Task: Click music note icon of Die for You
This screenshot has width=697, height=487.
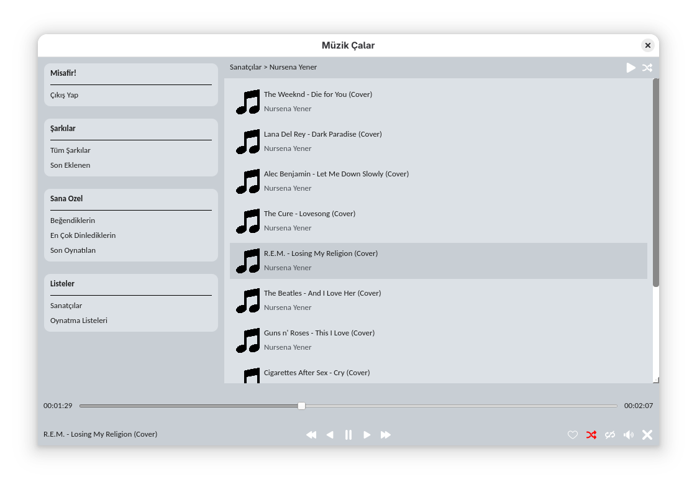Action: click(248, 102)
